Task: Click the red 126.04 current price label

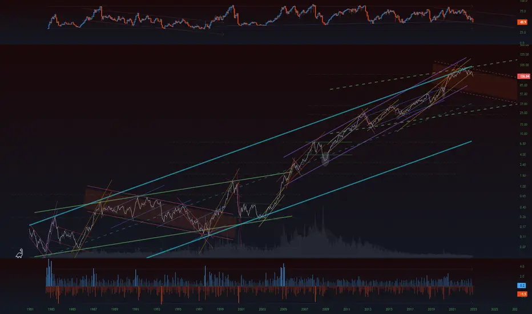Action: (523, 77)
